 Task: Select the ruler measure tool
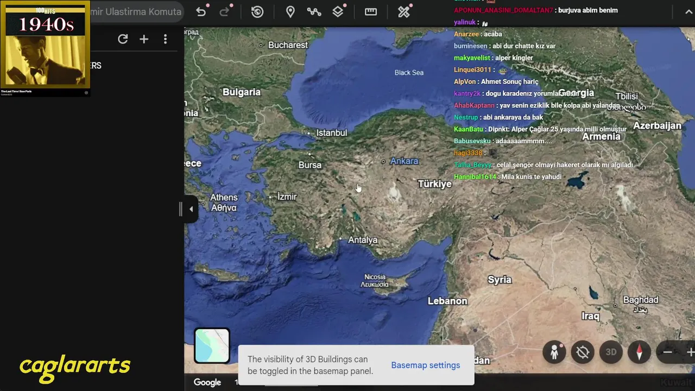[371, 11]
